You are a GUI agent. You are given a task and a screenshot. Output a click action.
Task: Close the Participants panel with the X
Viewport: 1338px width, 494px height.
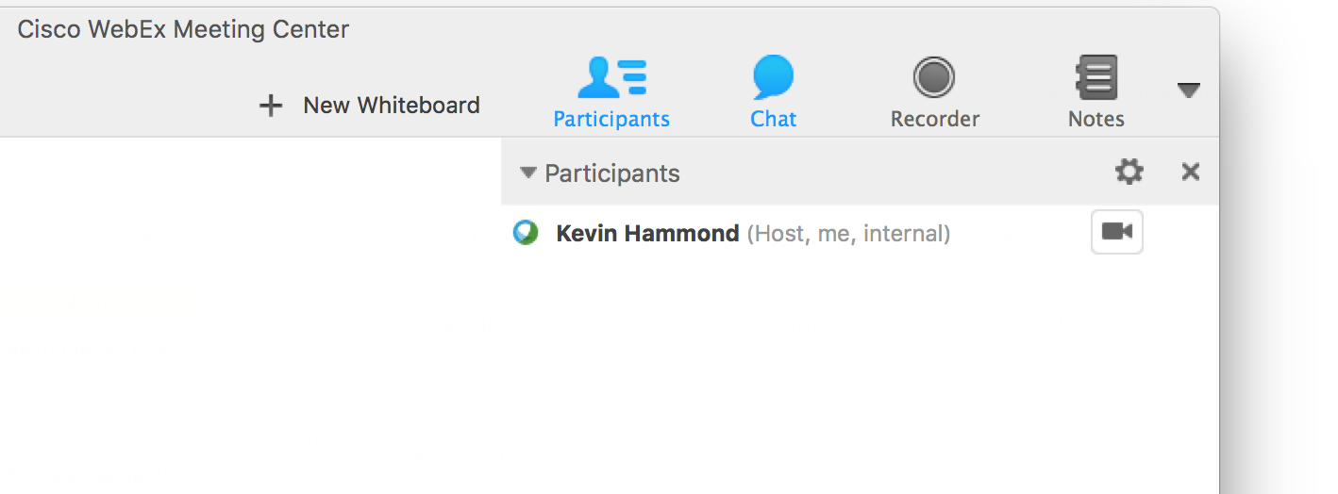(1191, 172)
